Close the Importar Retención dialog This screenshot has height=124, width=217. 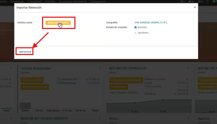click(x=195, y=8)
